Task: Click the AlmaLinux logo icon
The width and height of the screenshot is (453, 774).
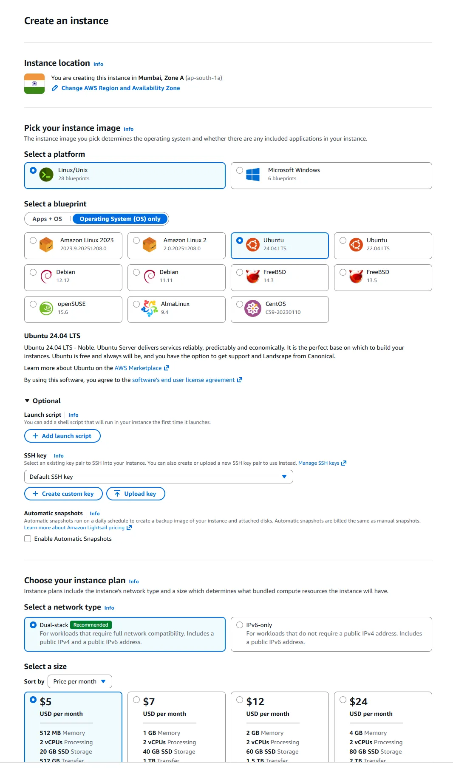Action: 150,309
